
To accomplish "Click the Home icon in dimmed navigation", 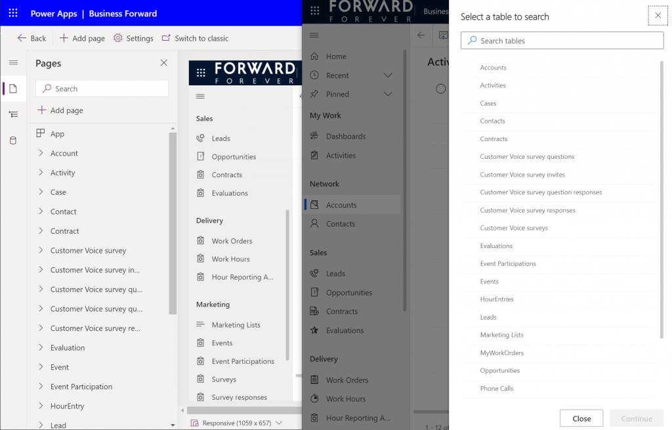I will click(314, 56).
